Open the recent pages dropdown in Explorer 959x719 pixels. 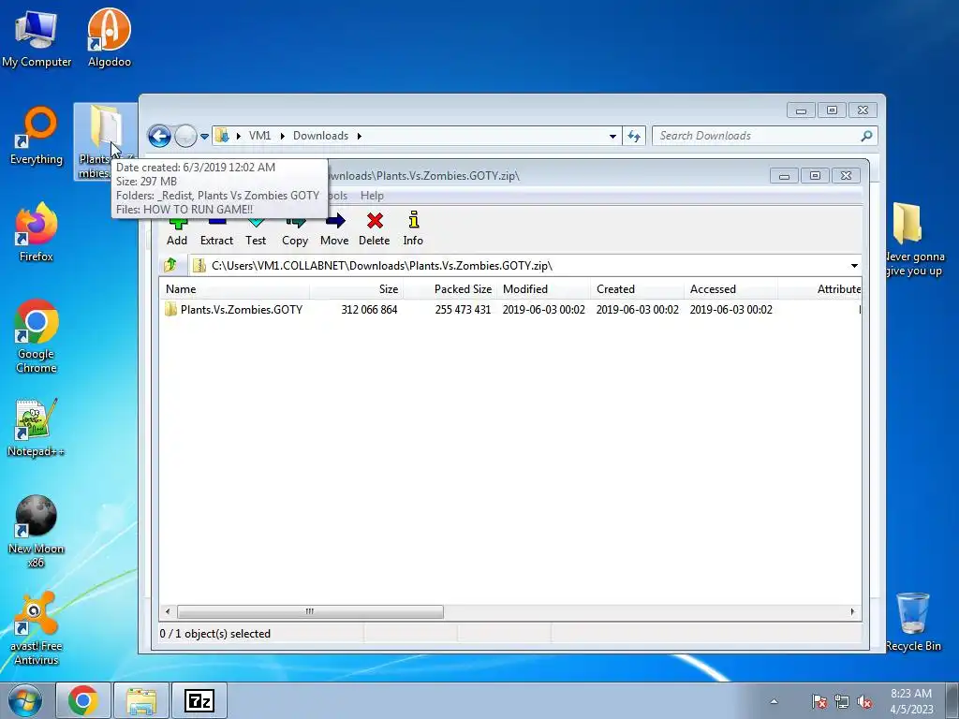click(204, 137)
